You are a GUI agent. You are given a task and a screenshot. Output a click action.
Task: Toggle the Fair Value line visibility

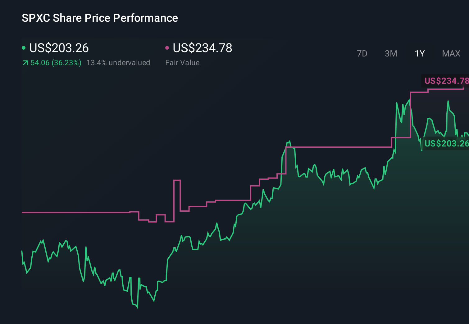click(167, 47)
